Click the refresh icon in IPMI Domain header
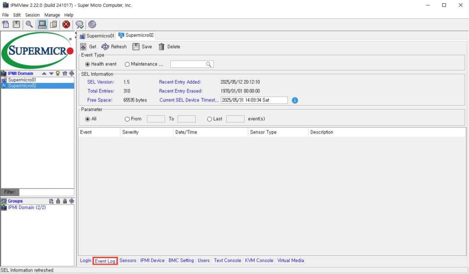This screenshot has height=274, width=469. [71, 74]
